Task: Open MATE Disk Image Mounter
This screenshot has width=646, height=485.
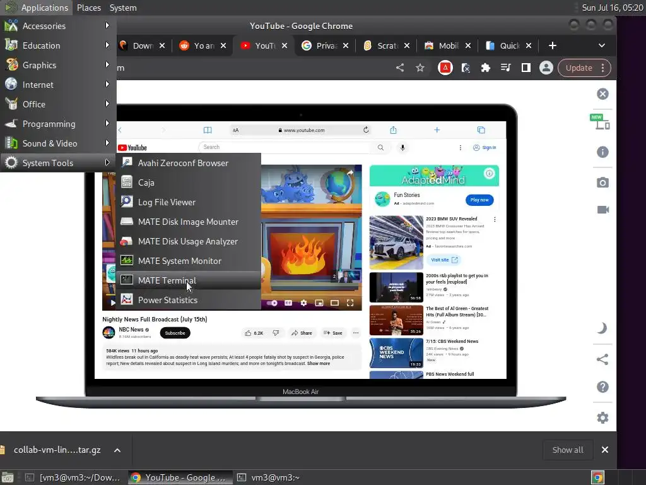Action: [x=188, y=222]
